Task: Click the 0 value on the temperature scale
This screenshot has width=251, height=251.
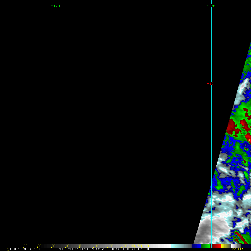Action: pos(80,246)
